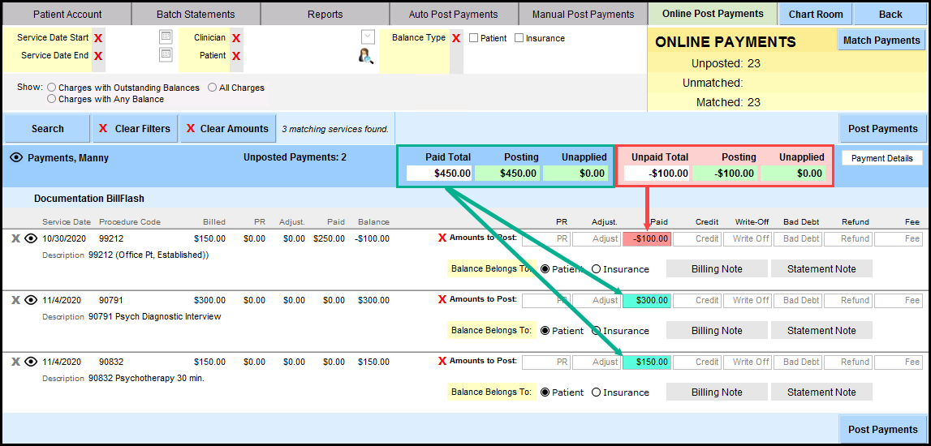Clear Amounts to Post for 90791 row
This screenshot has width=931, height=446.
click(x=442, y=299)
